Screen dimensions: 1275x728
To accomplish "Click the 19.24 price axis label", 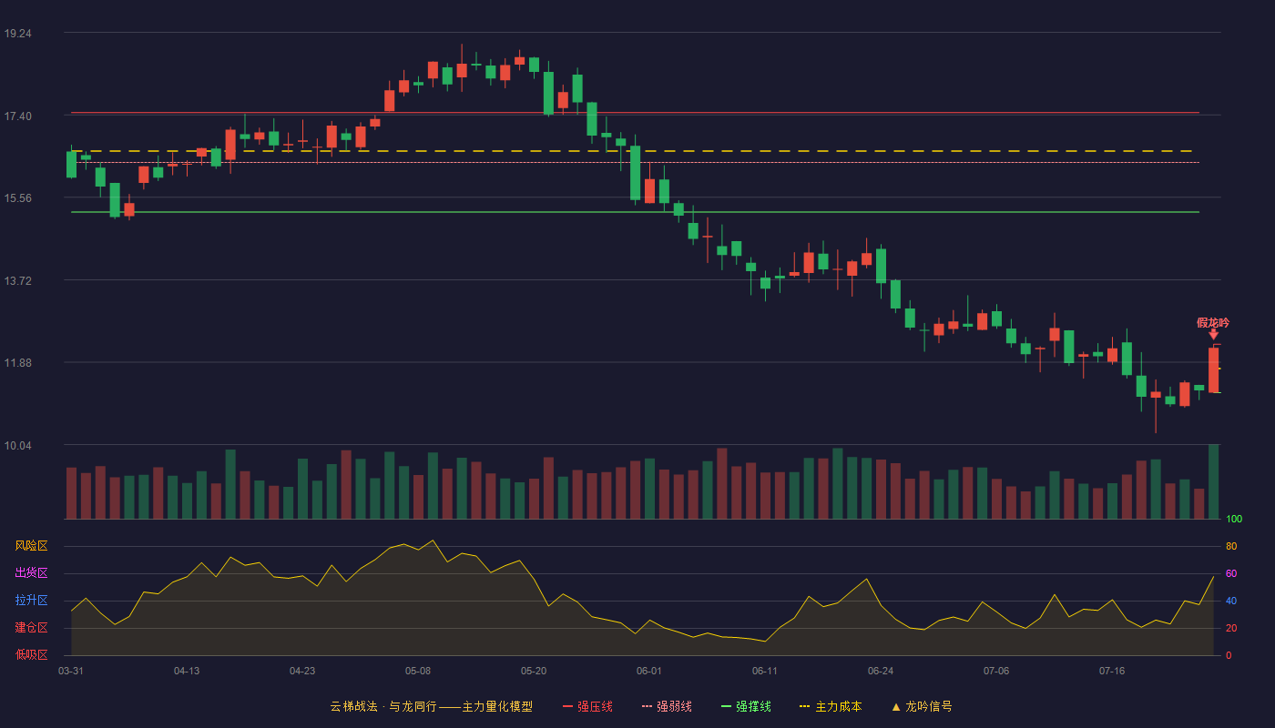I will (x=17, y=33).
